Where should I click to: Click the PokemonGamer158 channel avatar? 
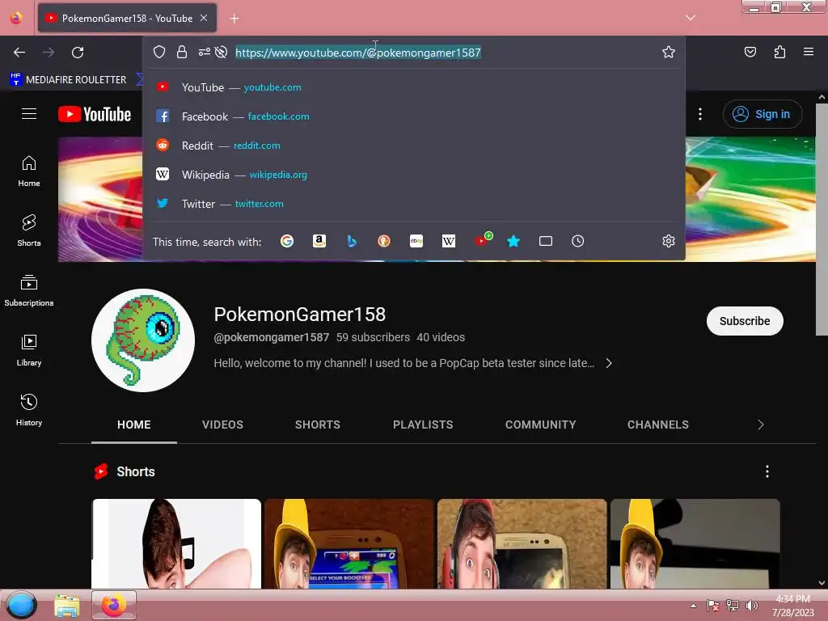click(x=143, y=340)
